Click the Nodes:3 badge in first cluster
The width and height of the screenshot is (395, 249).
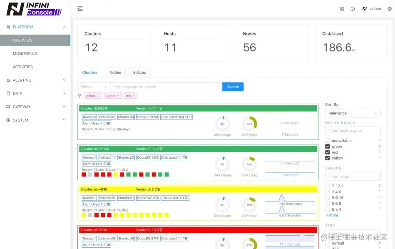(89, 117)
